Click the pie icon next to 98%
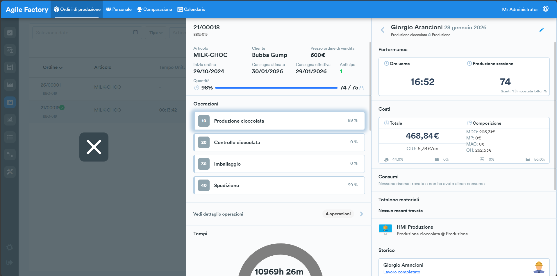557x276 pixels. tap(197, 88)
